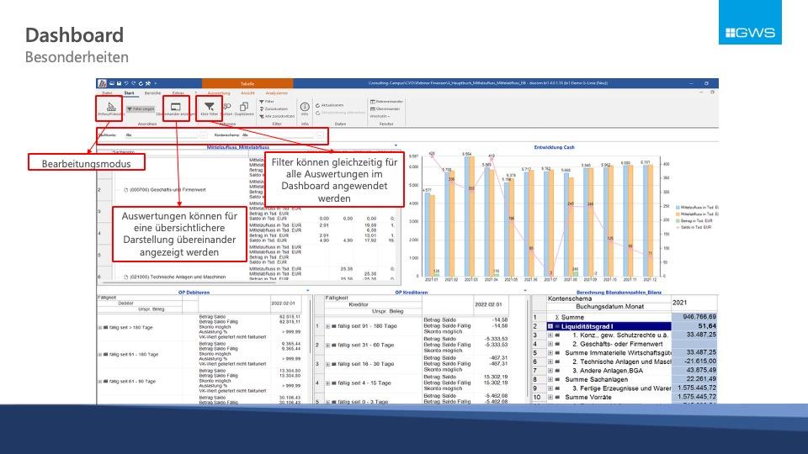Click the Aktualisieren refresh command
Image resolution: width=808 pixels, height=454 pixels.
[x=329, y=106]
